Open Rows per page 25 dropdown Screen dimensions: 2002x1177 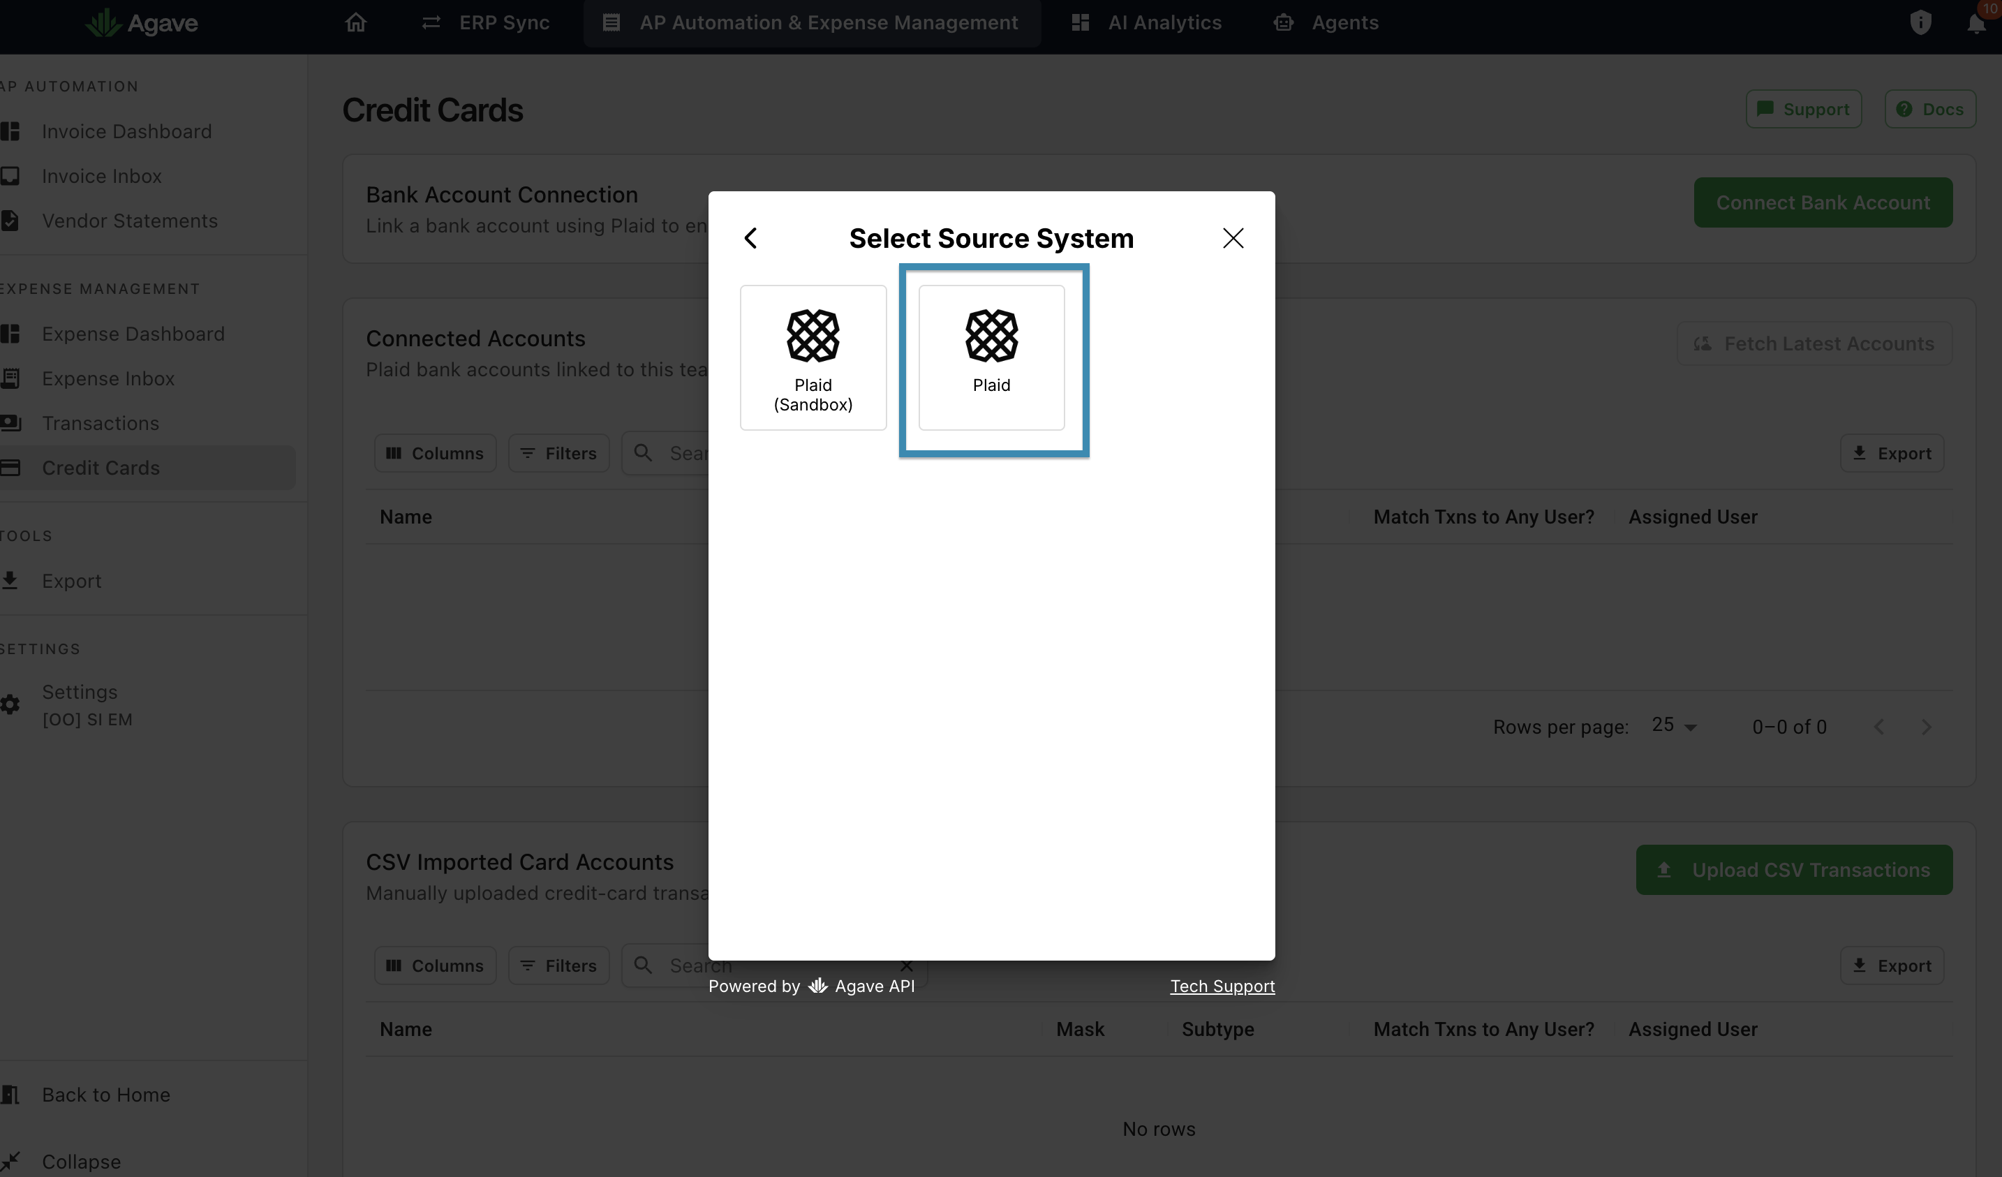tap(1674, 727)
